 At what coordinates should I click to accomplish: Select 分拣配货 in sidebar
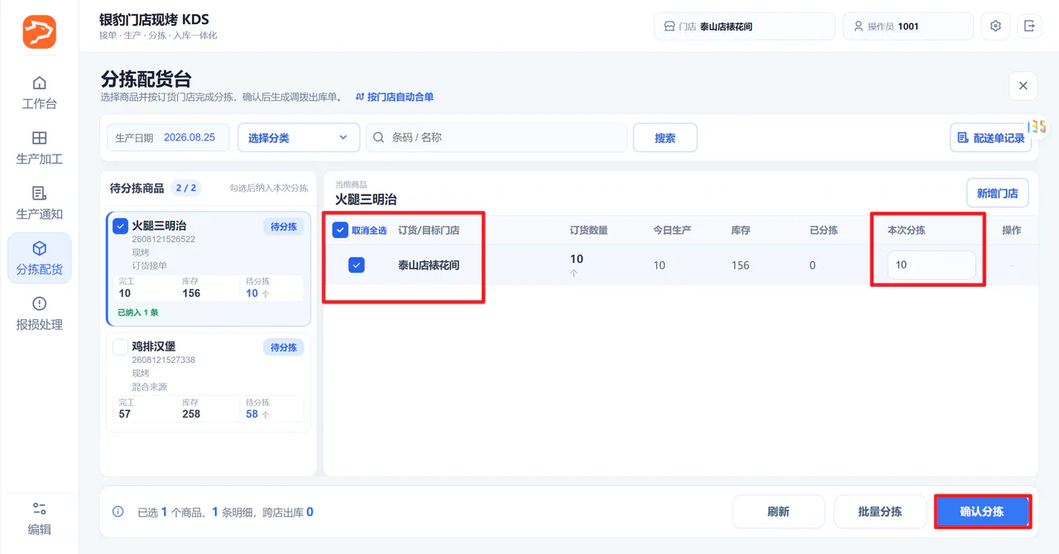click(39, 258)
